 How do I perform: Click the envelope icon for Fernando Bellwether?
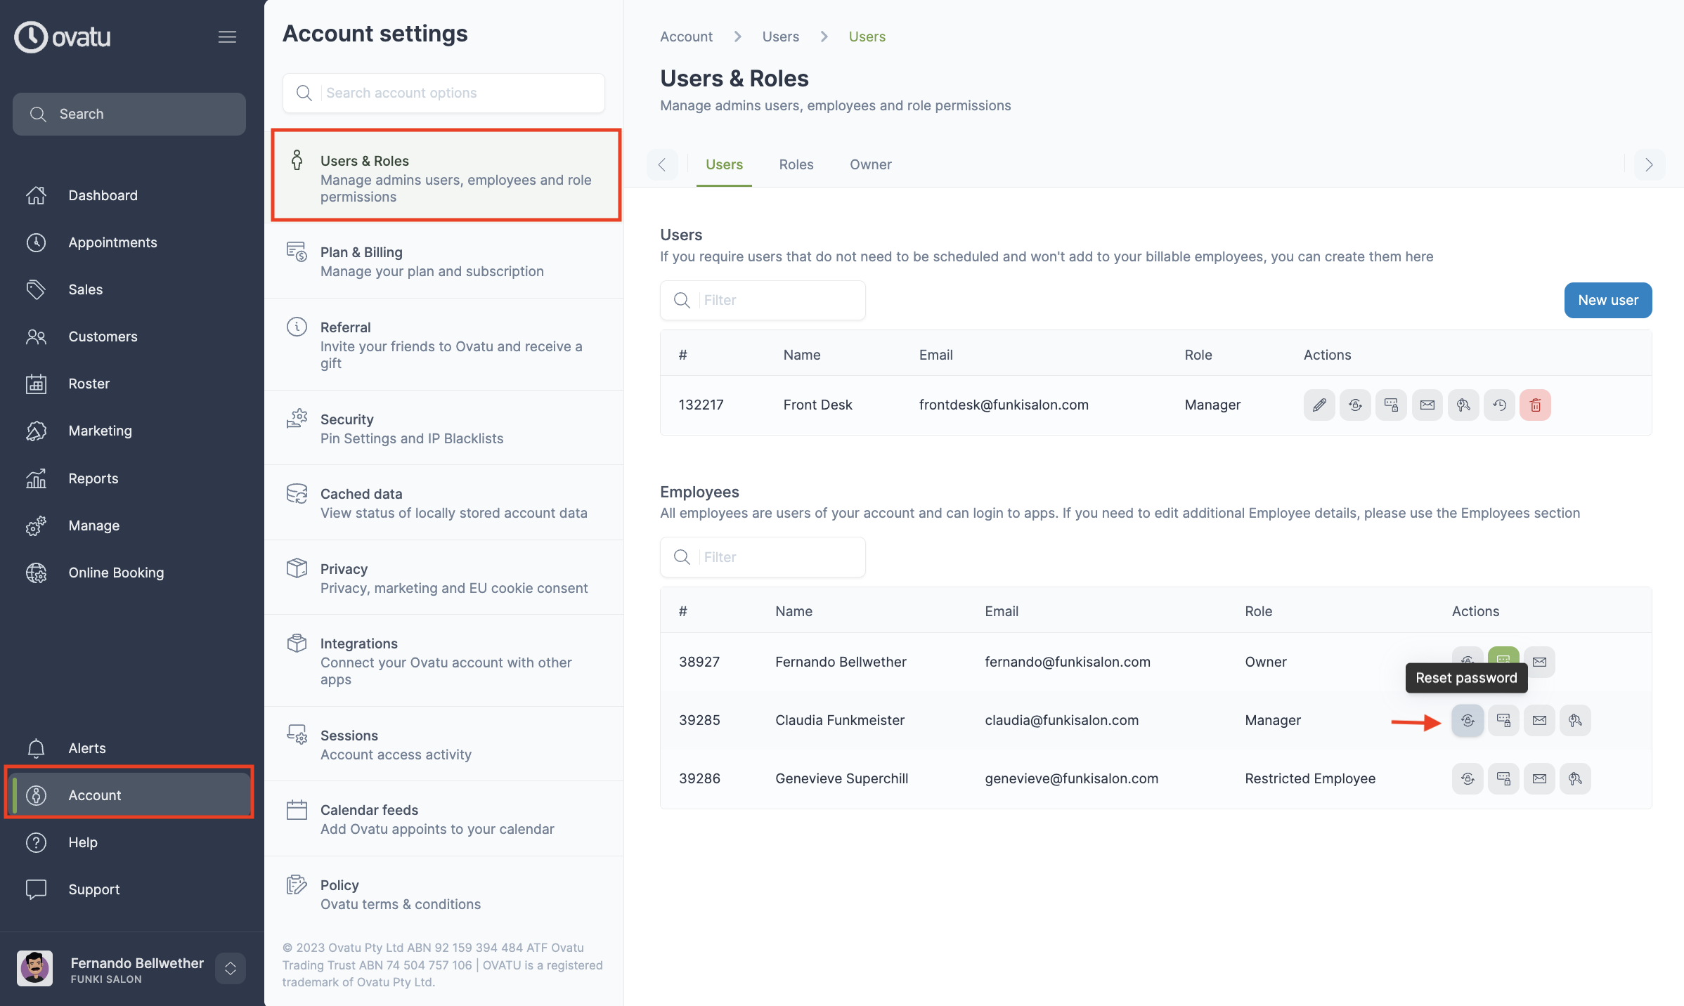tap(1539, 662)
